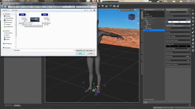
Task: Select the Misc group in the tree
Action: 150,24
